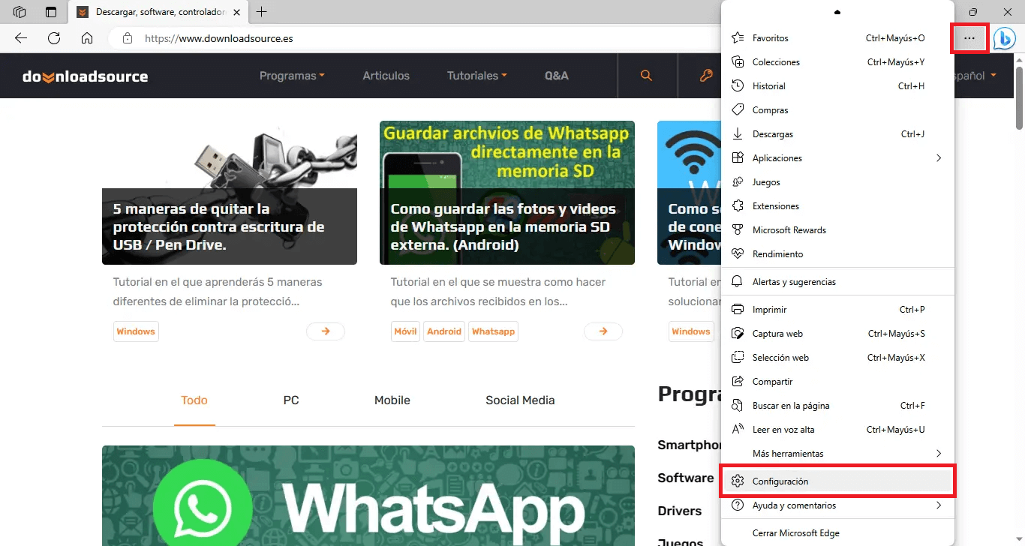
Task: Click the Ayuda y comentarios question icon
Action: coord(738,505)
